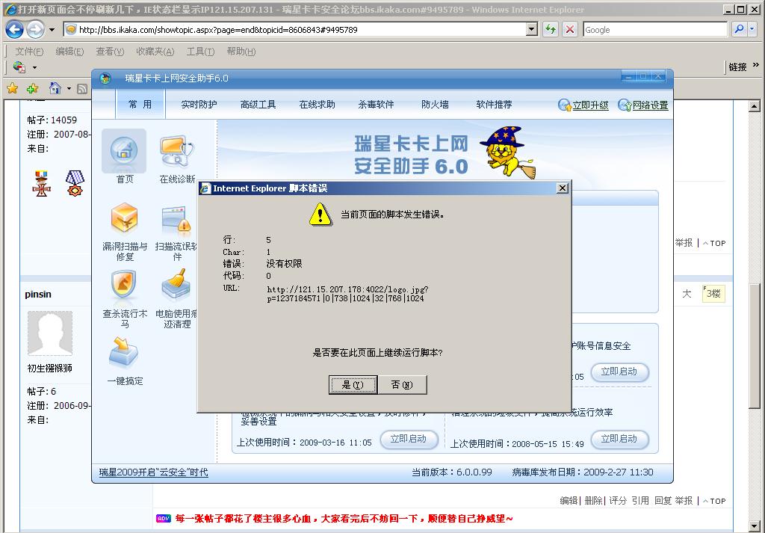Click the 3楼 floor marker
Viewport: 765px width, 533px height.
coord(713,293)
